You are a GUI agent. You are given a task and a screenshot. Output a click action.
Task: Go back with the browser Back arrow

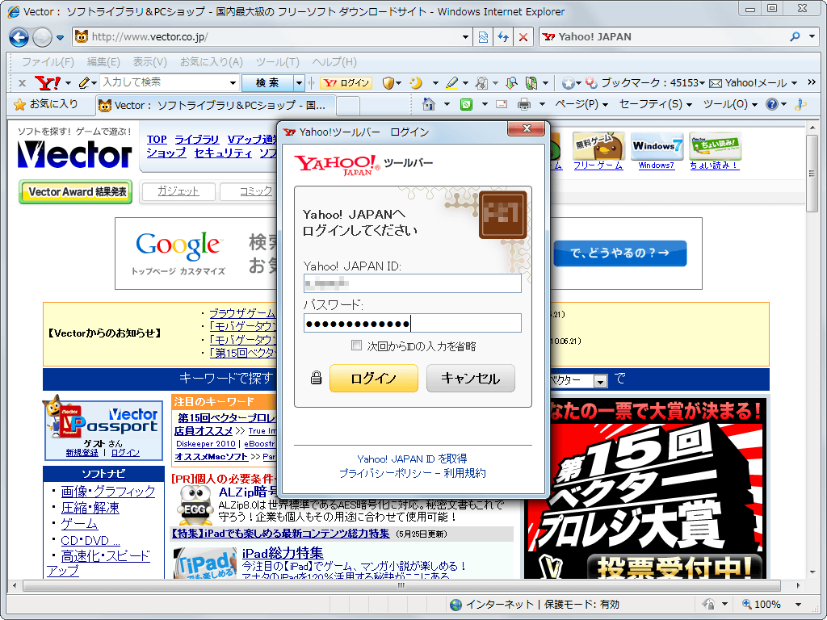tap(19, 37)
